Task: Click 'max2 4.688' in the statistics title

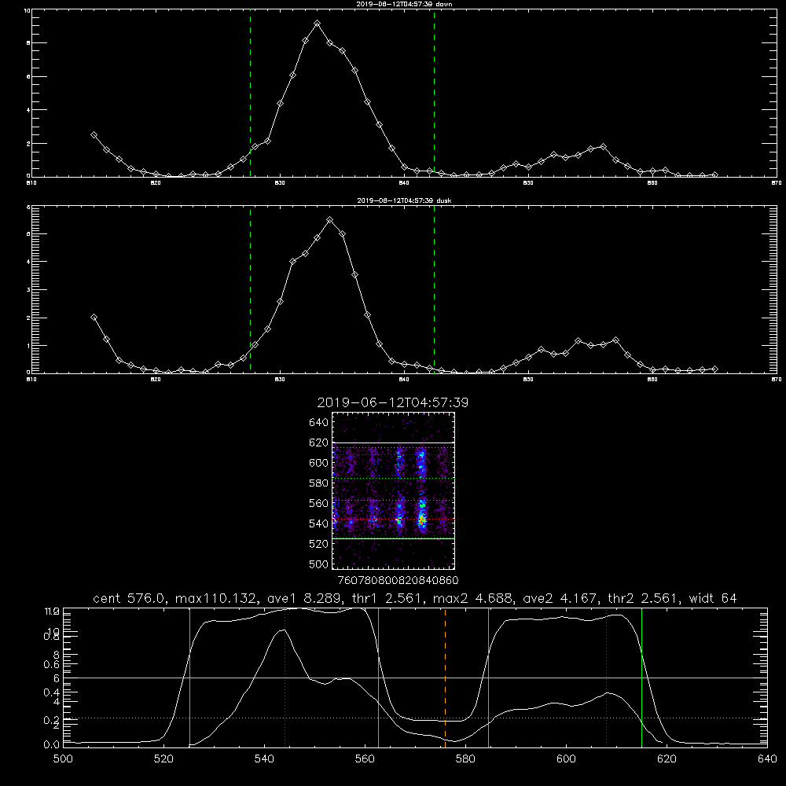Action: pos(472,598)
